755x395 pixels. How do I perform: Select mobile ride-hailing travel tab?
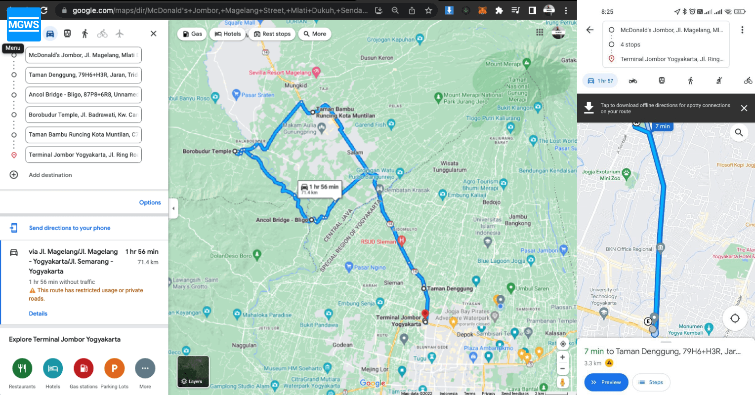719,81
